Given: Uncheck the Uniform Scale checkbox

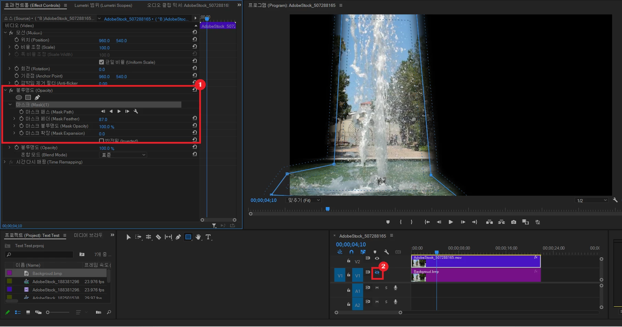Looking at the screenshot, I should [101, 62].
